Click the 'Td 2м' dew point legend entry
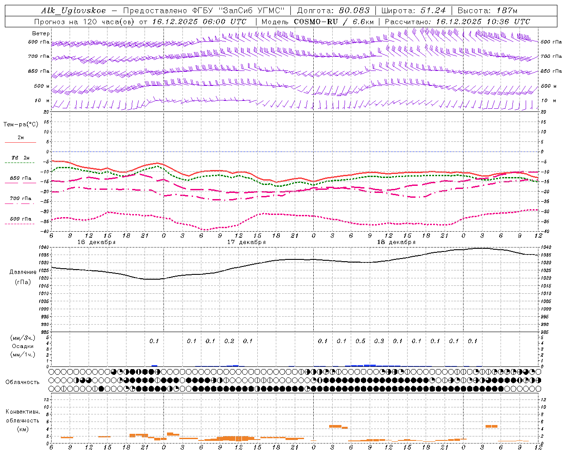Image resolution: width=564 pixels, height=451 pixels. [x=21, y=158]
